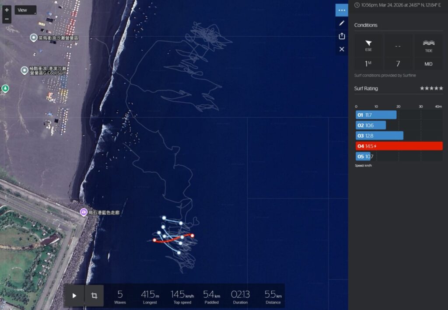
Task: Select wave 02 speed bar
Action: point(371,125)
